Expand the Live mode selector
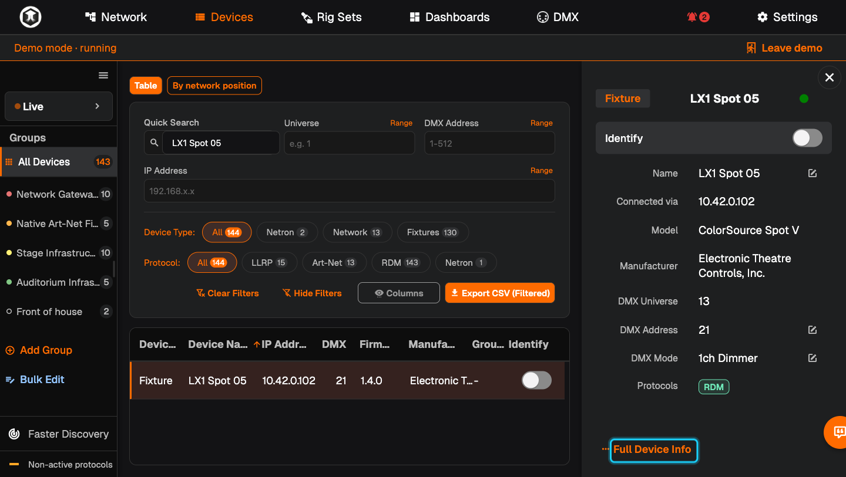 (x=58, y=106)
